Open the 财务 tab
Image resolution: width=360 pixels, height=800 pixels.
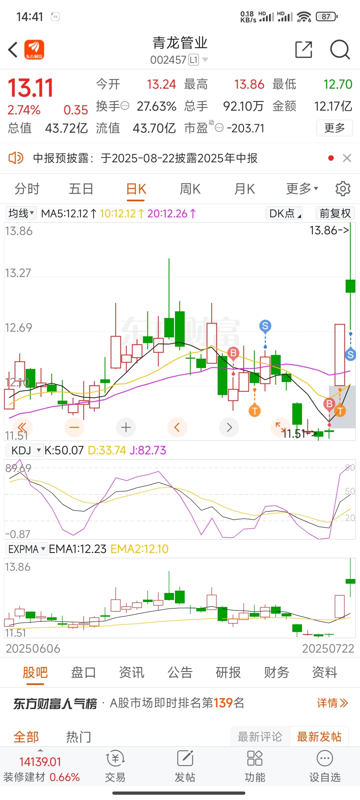coord(276,672)
